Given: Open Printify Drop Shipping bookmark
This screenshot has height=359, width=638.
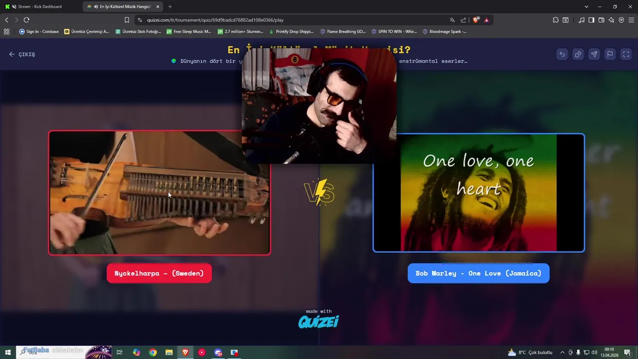Looking at the screenshot, I should pos(291,31).
